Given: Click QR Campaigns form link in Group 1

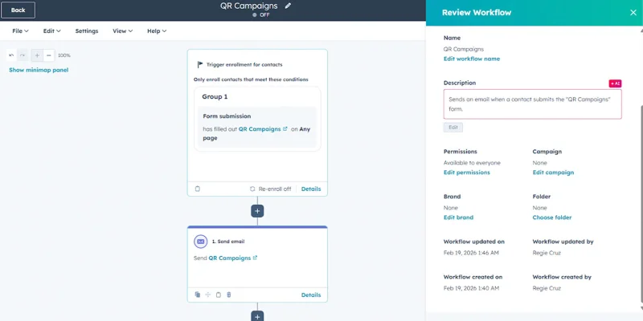Looking at the screenshot, I should [260, 129].
